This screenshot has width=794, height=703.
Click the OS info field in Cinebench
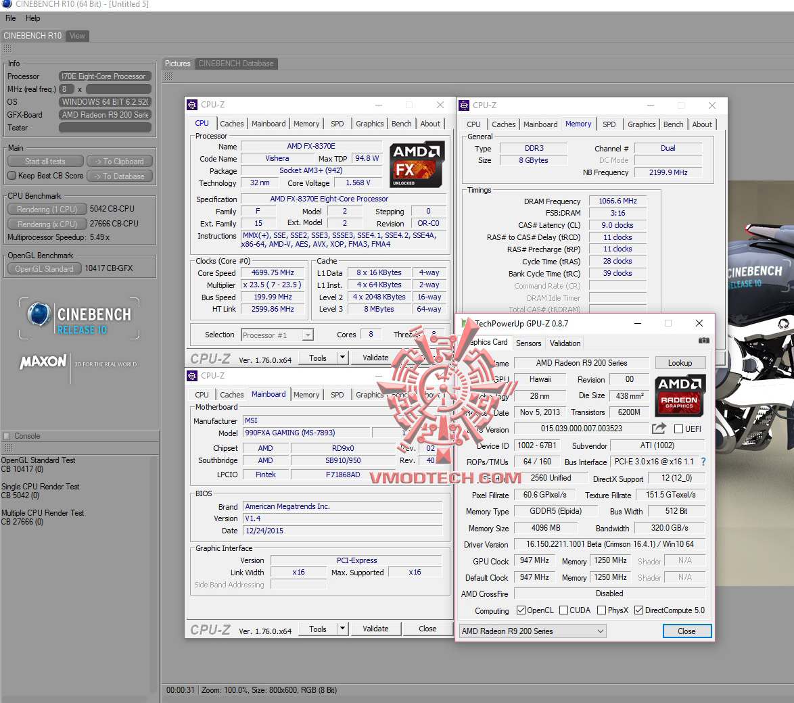coord(106,101)
